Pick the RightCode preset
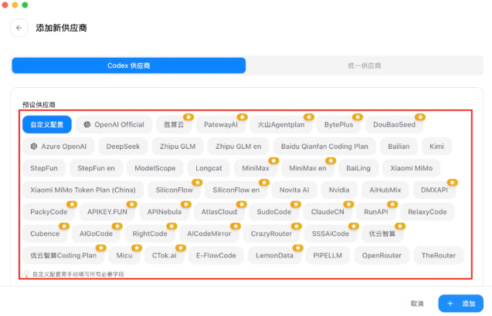This screenshot has height=316, width=492. click(150, 234)
